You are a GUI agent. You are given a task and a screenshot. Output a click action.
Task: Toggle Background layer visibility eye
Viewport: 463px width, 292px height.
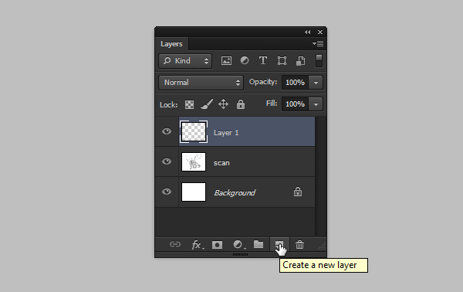point(167,192)
